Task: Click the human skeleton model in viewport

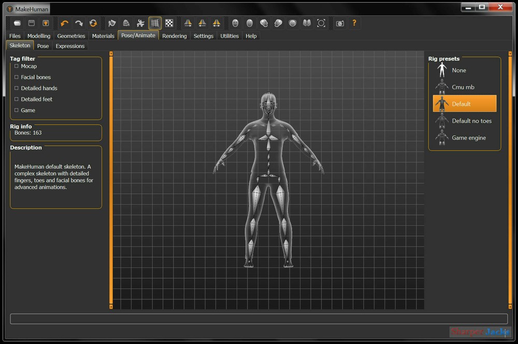Action: pyautogui.click(x=268, y=180)
